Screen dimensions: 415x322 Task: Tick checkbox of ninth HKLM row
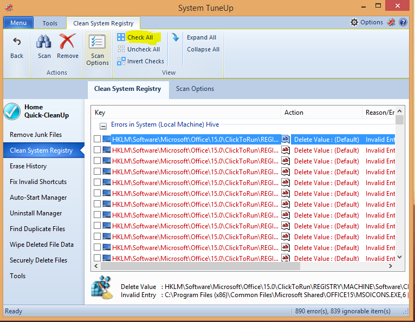(x=97, y=226)
